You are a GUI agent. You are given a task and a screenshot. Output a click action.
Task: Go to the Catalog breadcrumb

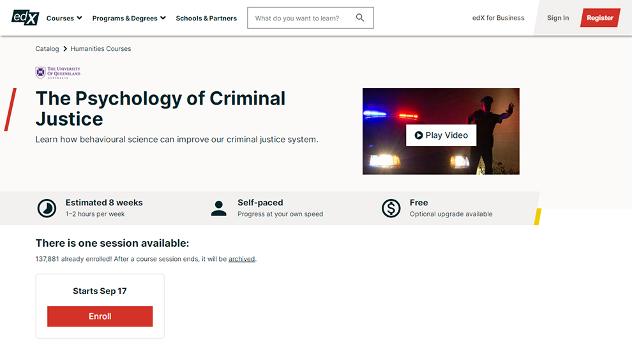click(x=47, y=48)
